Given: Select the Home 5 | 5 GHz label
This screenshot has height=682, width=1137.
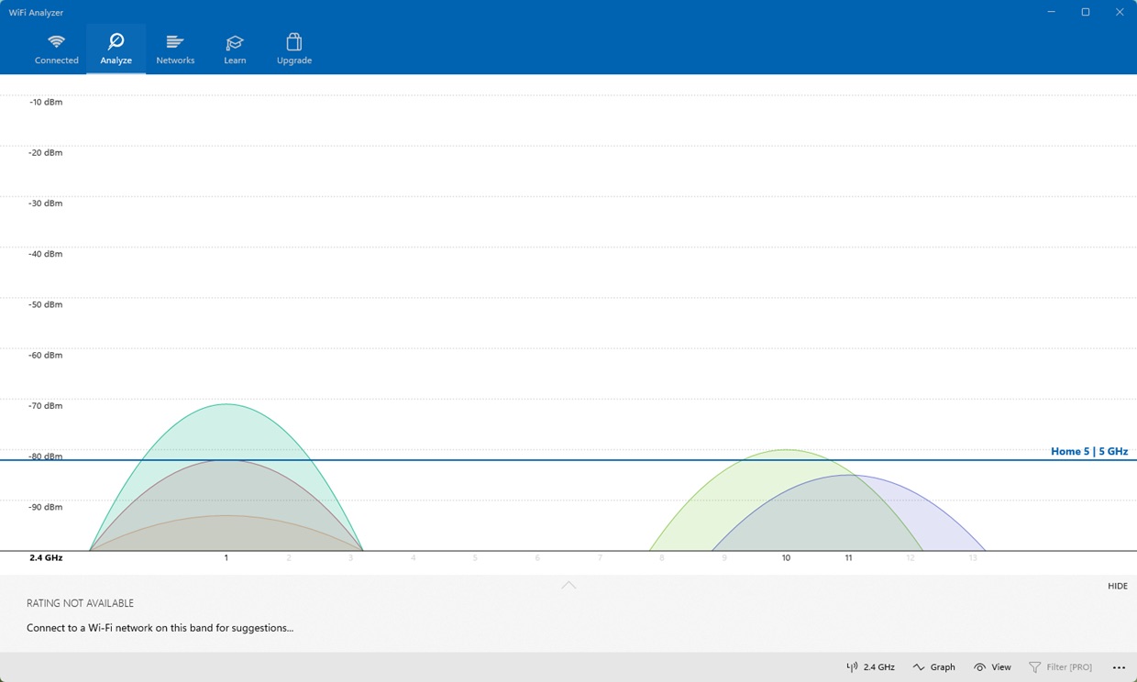Looking at the screenshot, I should [1088, 451].
